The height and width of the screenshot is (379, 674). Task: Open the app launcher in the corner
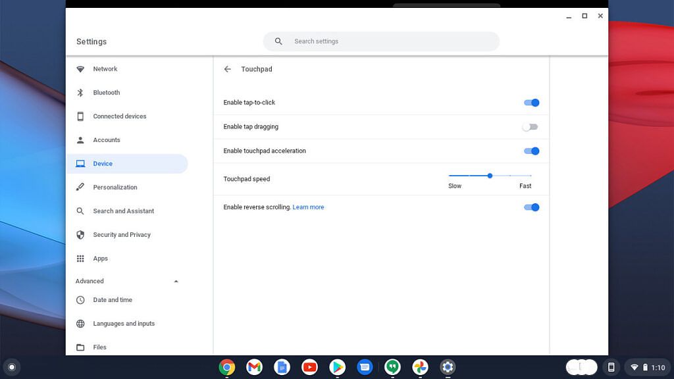(13, 366)
